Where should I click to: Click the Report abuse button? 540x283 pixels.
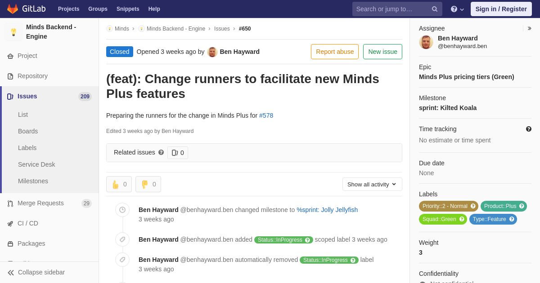pyautogui.click(x=335, y=52)
